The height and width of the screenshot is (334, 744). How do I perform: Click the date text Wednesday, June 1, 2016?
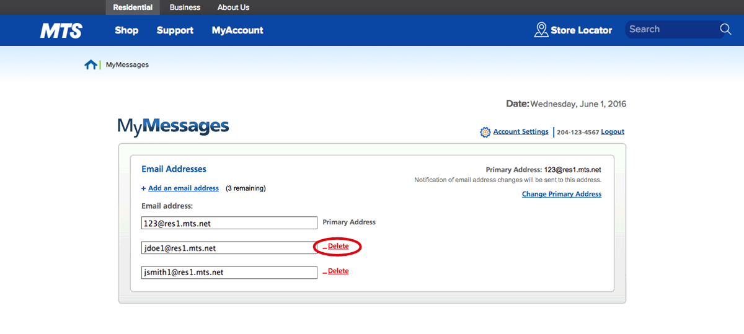[x=578, y=104]
